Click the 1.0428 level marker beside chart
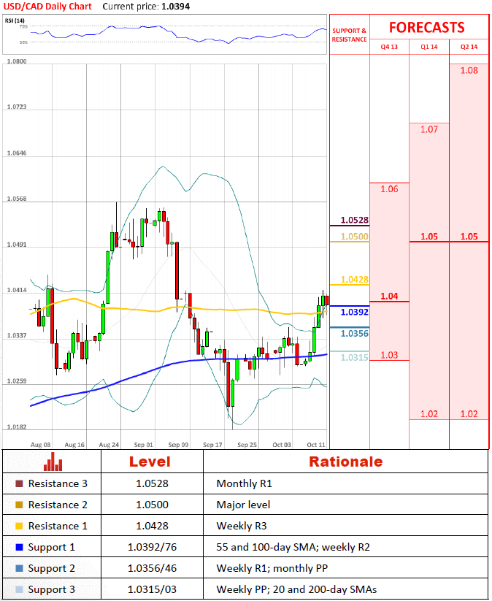Screen dimensions: 492x601 pyautogui.click(x=355, y=280)
